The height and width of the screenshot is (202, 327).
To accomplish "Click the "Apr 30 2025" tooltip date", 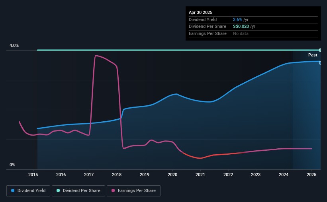I will [x=201, y=12].
